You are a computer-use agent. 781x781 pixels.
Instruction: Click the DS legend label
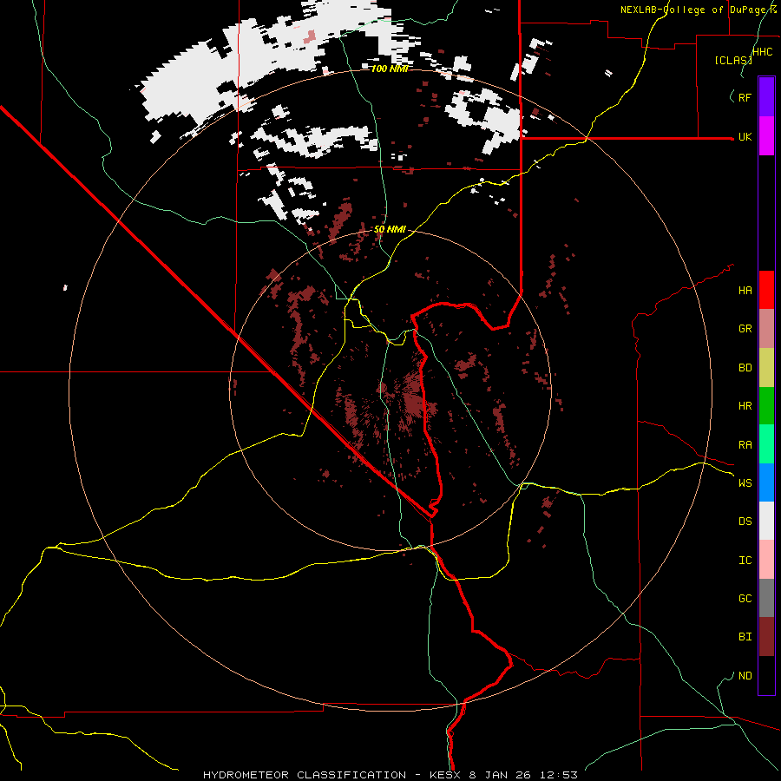pos(745,521)
